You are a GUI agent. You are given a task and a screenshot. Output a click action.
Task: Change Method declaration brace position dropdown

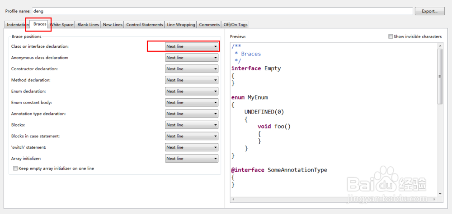(x=192, y=80)
